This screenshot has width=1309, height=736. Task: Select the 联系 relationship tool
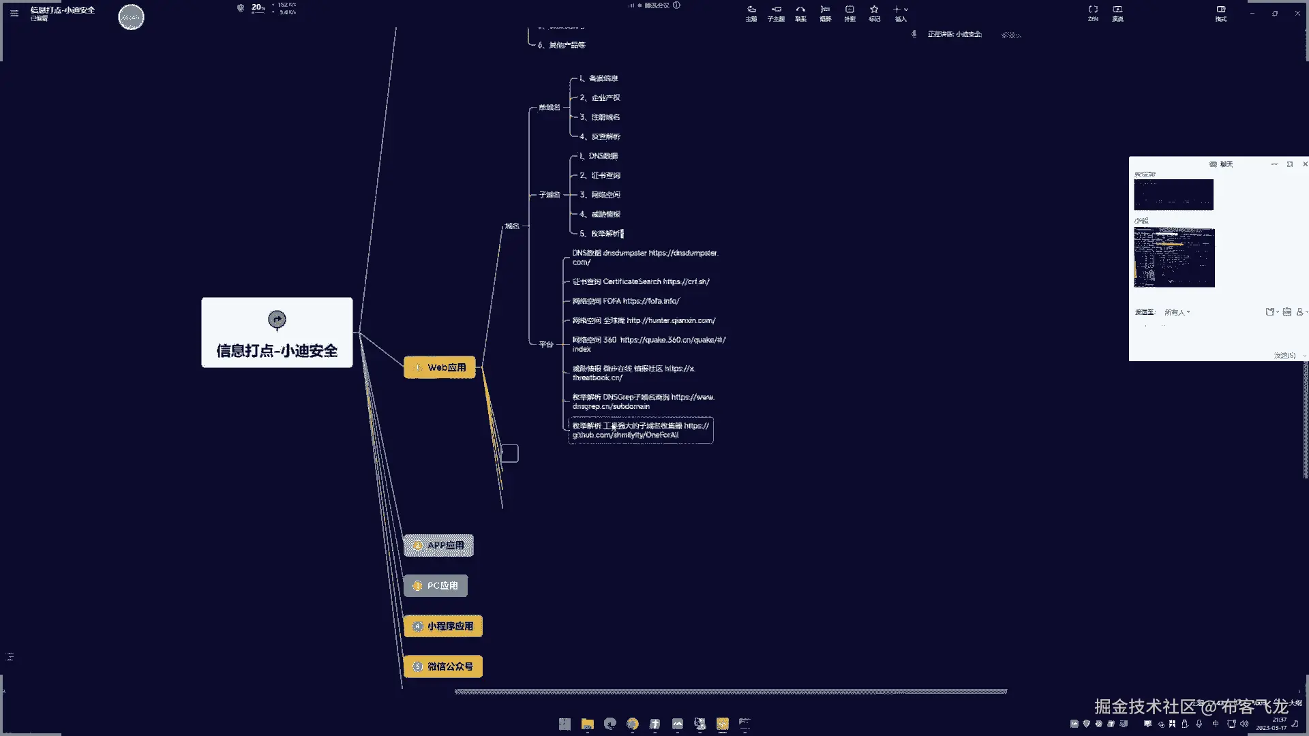click(x=800, y=13)
